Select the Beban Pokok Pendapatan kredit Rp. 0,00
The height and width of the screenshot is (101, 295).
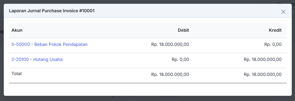point(273,45)
